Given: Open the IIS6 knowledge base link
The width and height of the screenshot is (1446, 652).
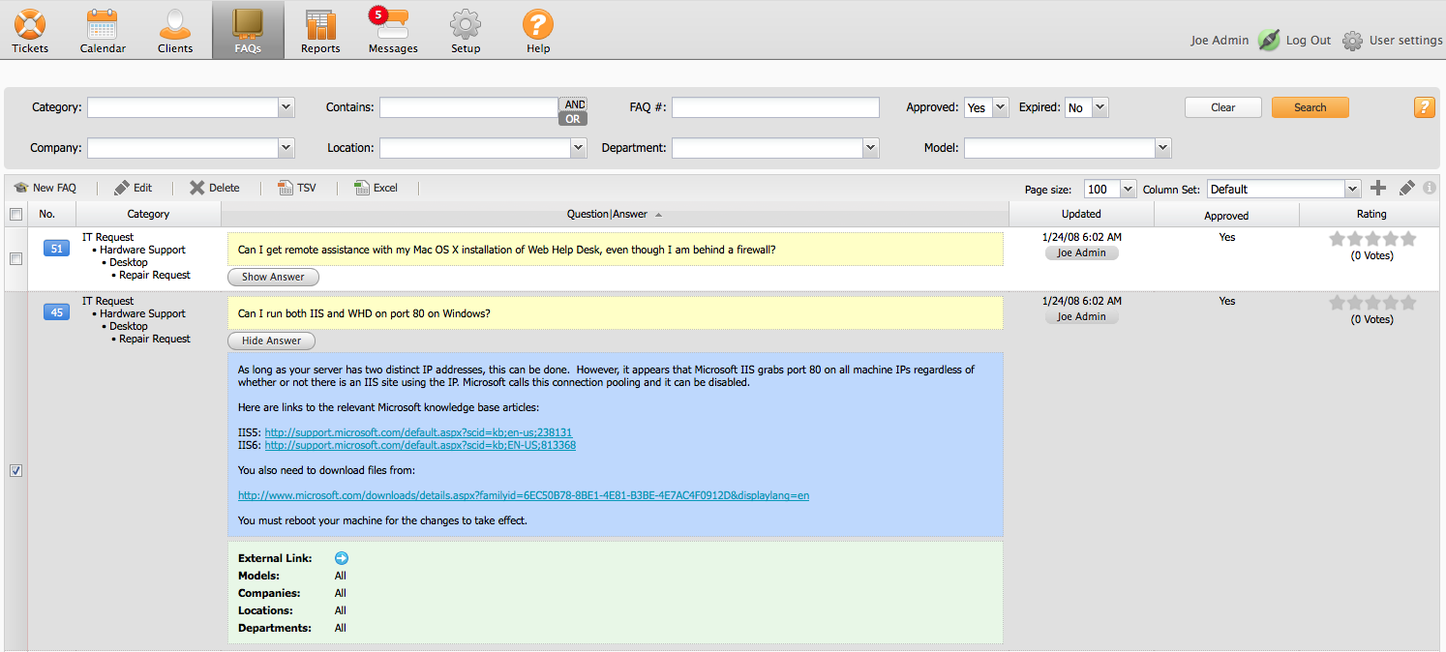Looking at the screenshot, I should coord(420,445).
